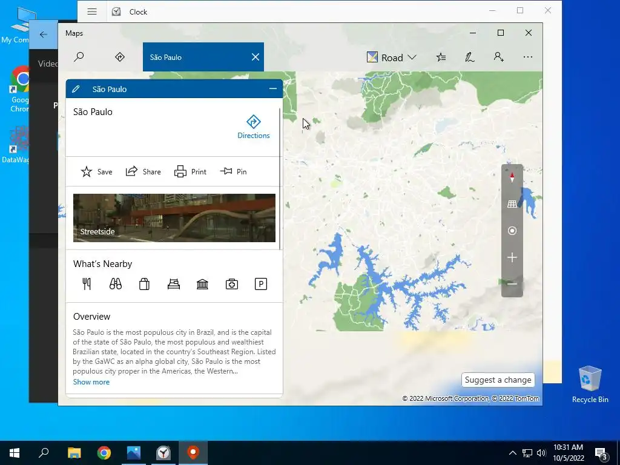Viewport: 620px width, 465px height.
Task: Open Saved places star-list icon
Action: [441, 58]
